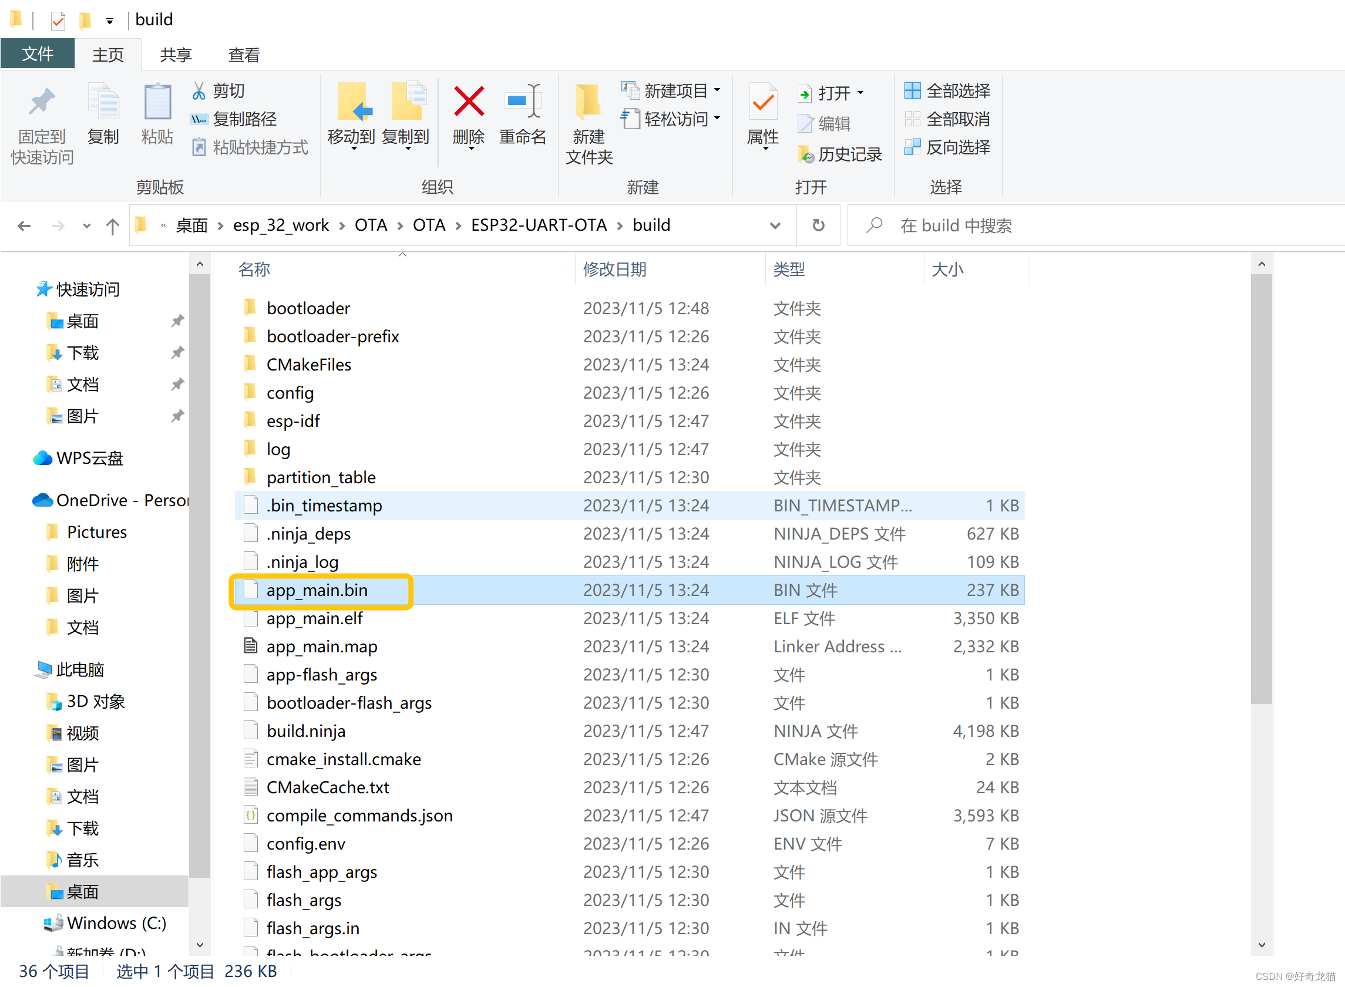This screenshot has width=1345, height=987.
Task: Click the chevron after esp_32_work in path
Action: tap(342, 226)
